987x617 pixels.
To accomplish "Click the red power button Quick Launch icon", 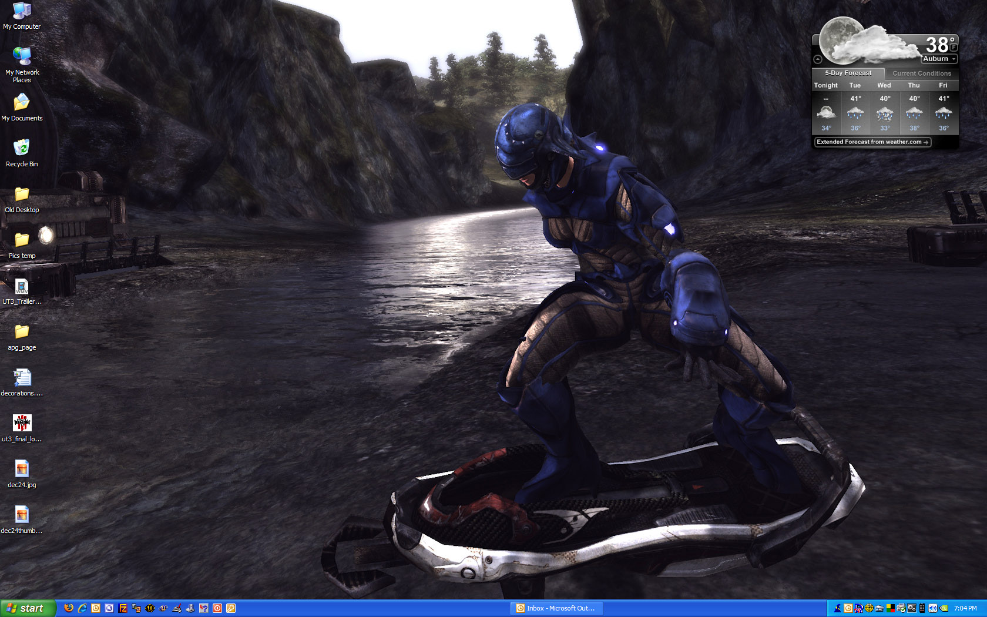I will (217, 608).
